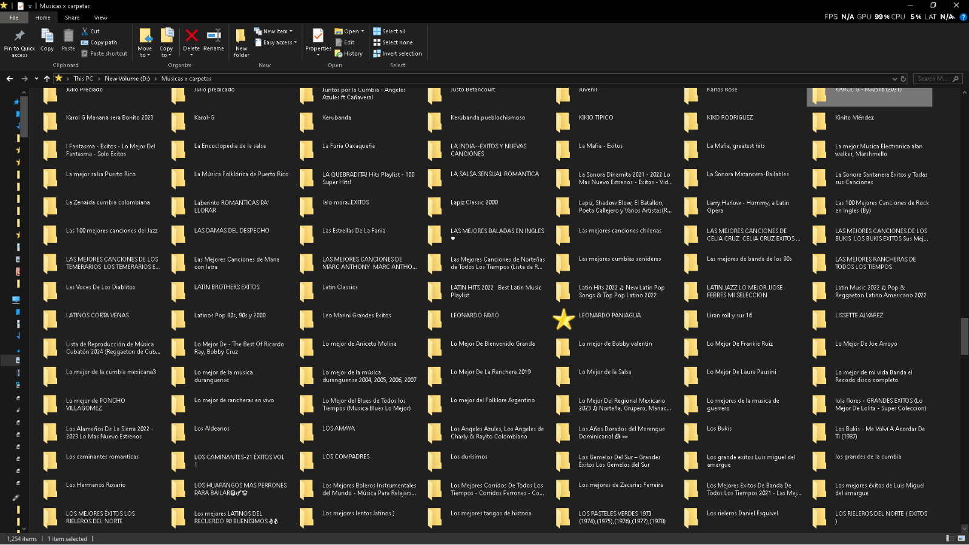Rename the selected folder

point(213,41)
